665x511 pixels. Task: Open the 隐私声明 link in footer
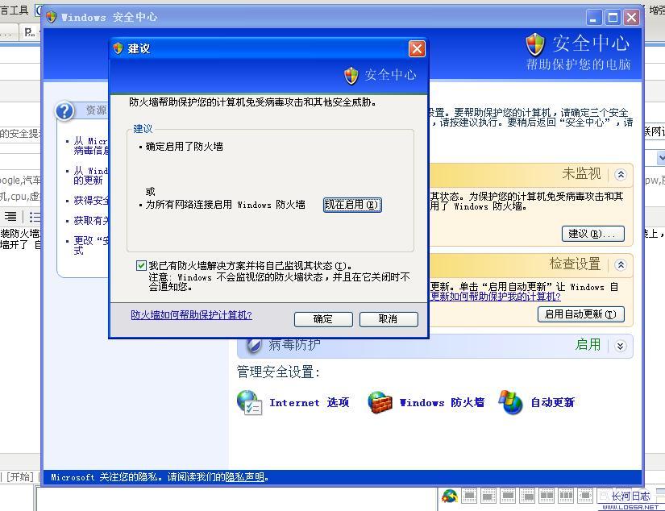(x=245, y=477)
